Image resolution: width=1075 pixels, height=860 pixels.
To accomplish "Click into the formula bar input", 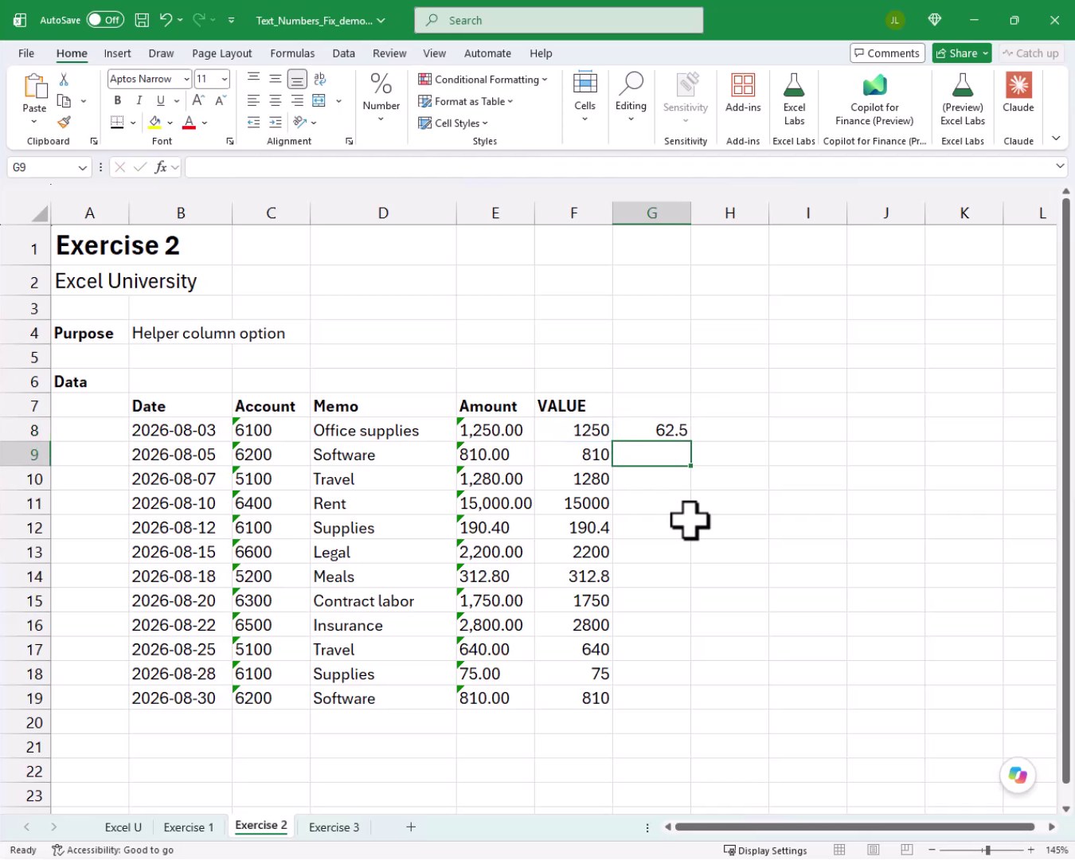I will [619, 167].
